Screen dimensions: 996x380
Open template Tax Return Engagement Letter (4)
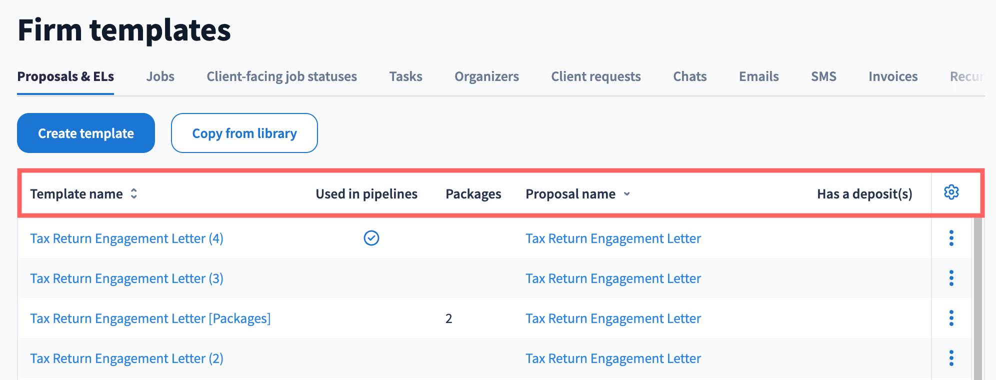126,238
